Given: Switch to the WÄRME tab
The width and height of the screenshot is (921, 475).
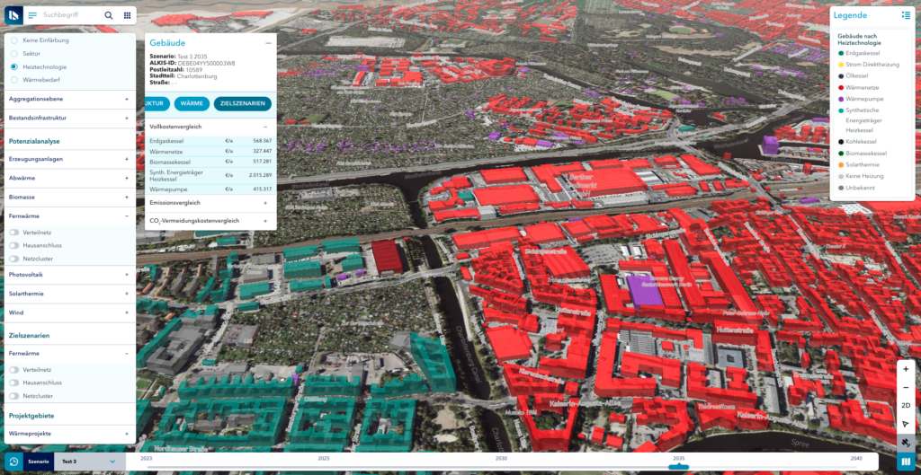Looking at the screenshot, I should [x=191, y=103].
